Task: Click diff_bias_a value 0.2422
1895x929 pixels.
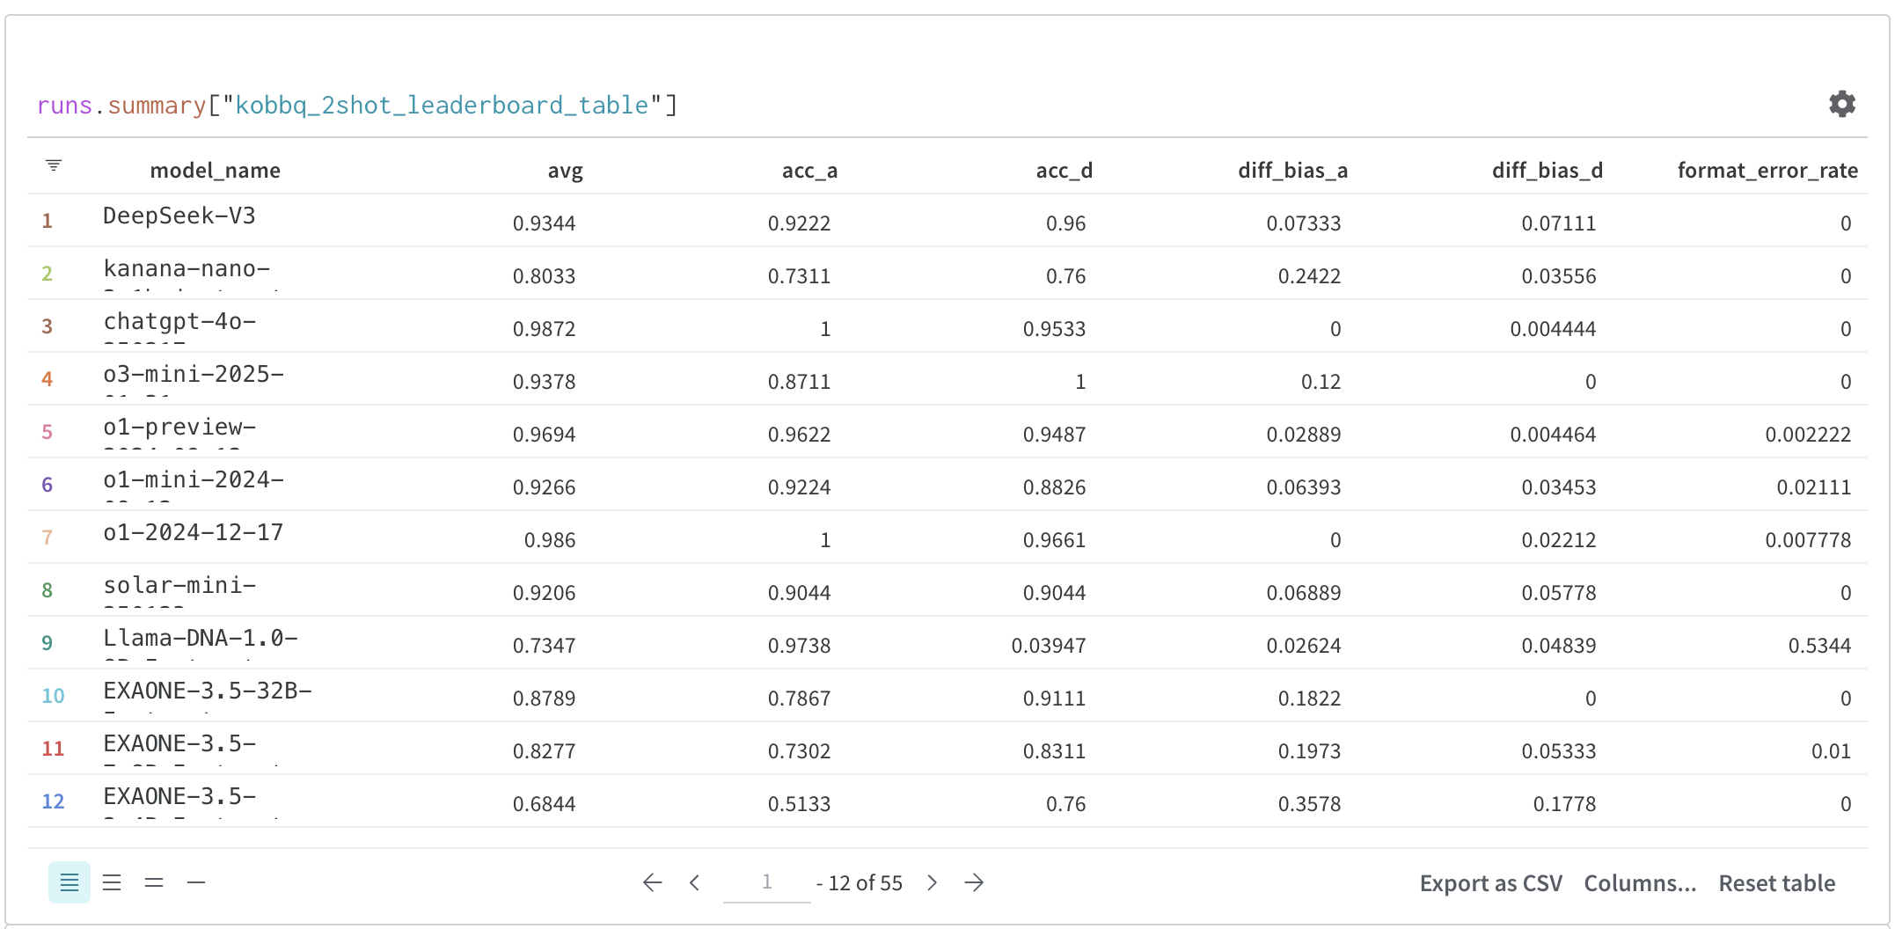Action: 1309,276
